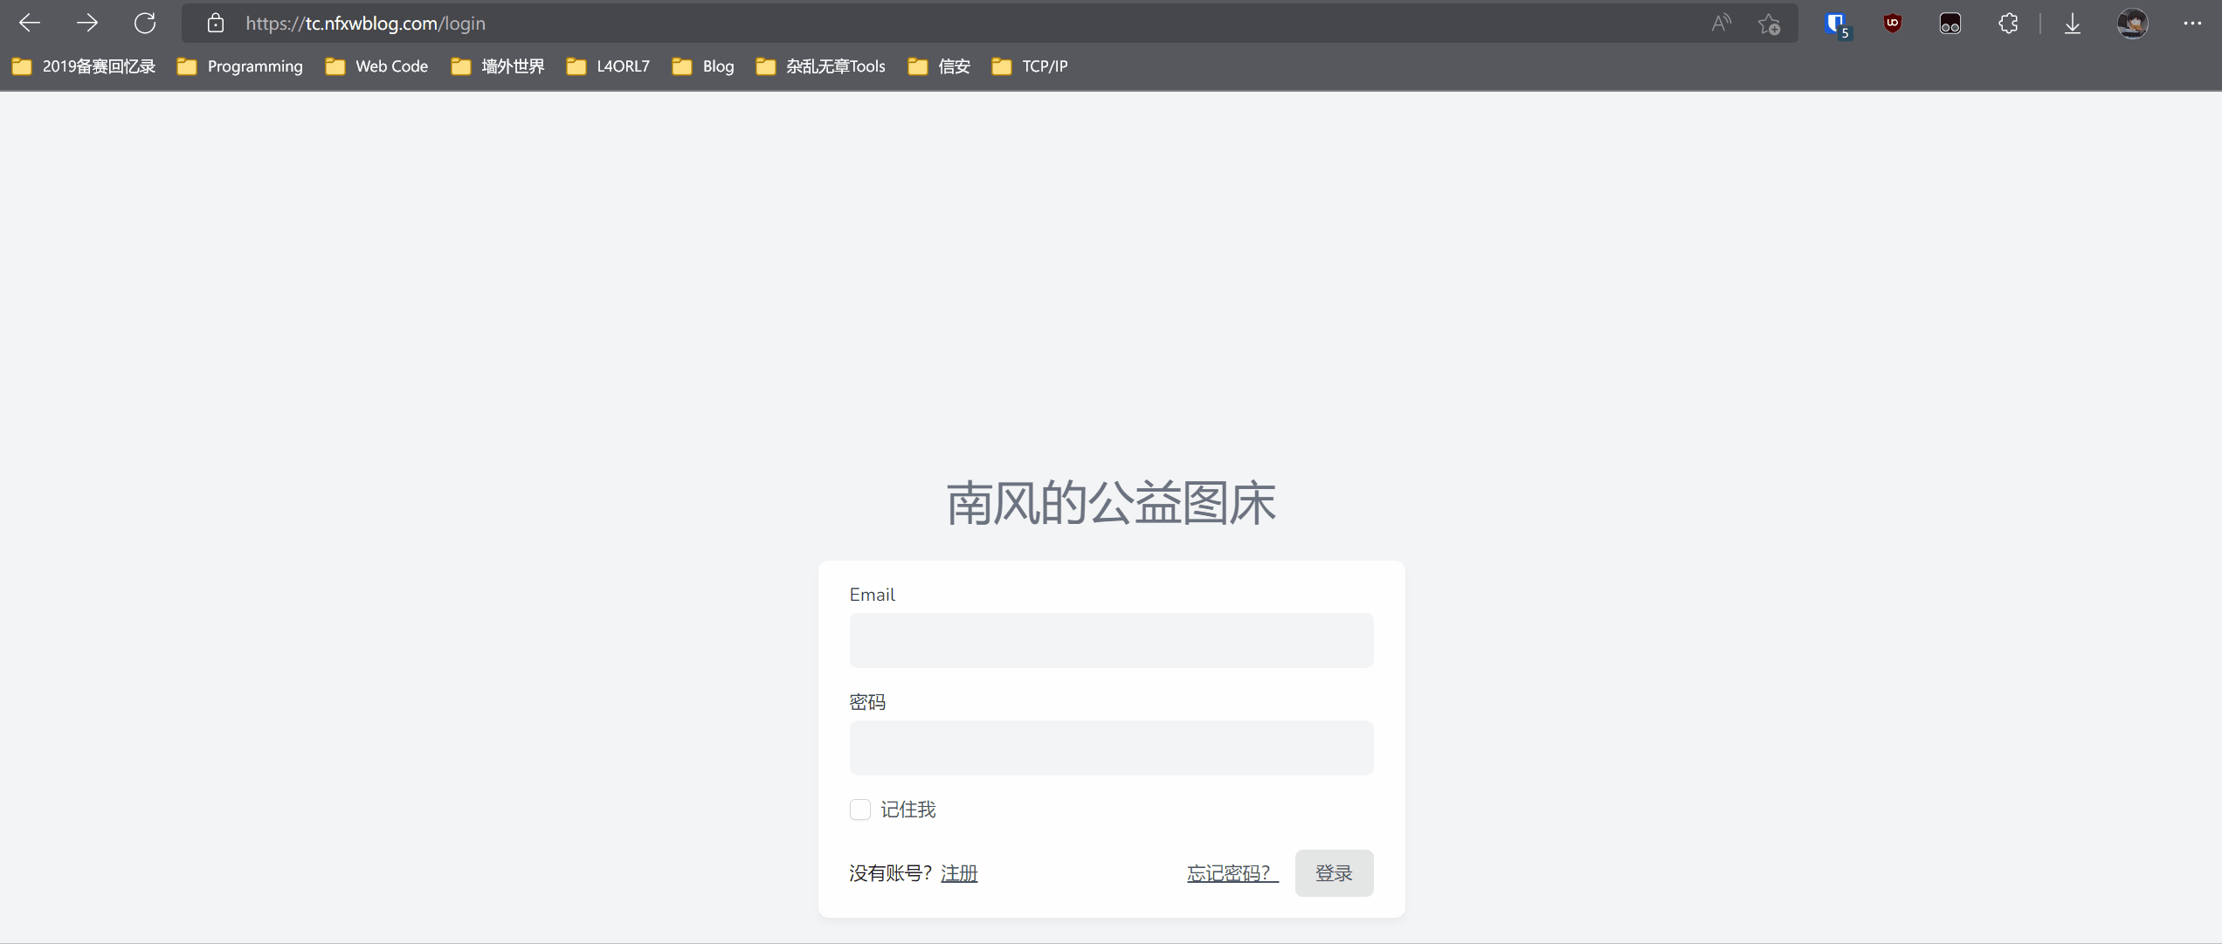Viewport: 2222px width, 944px height.
Task: Open the Settings and more ellipsis menu
Action: (x=2193, y=24)
